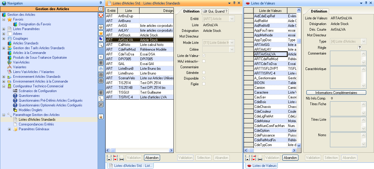374x169 pixels.
Task: Toggle the Disponible checkbox
Action: coord(204,78)
